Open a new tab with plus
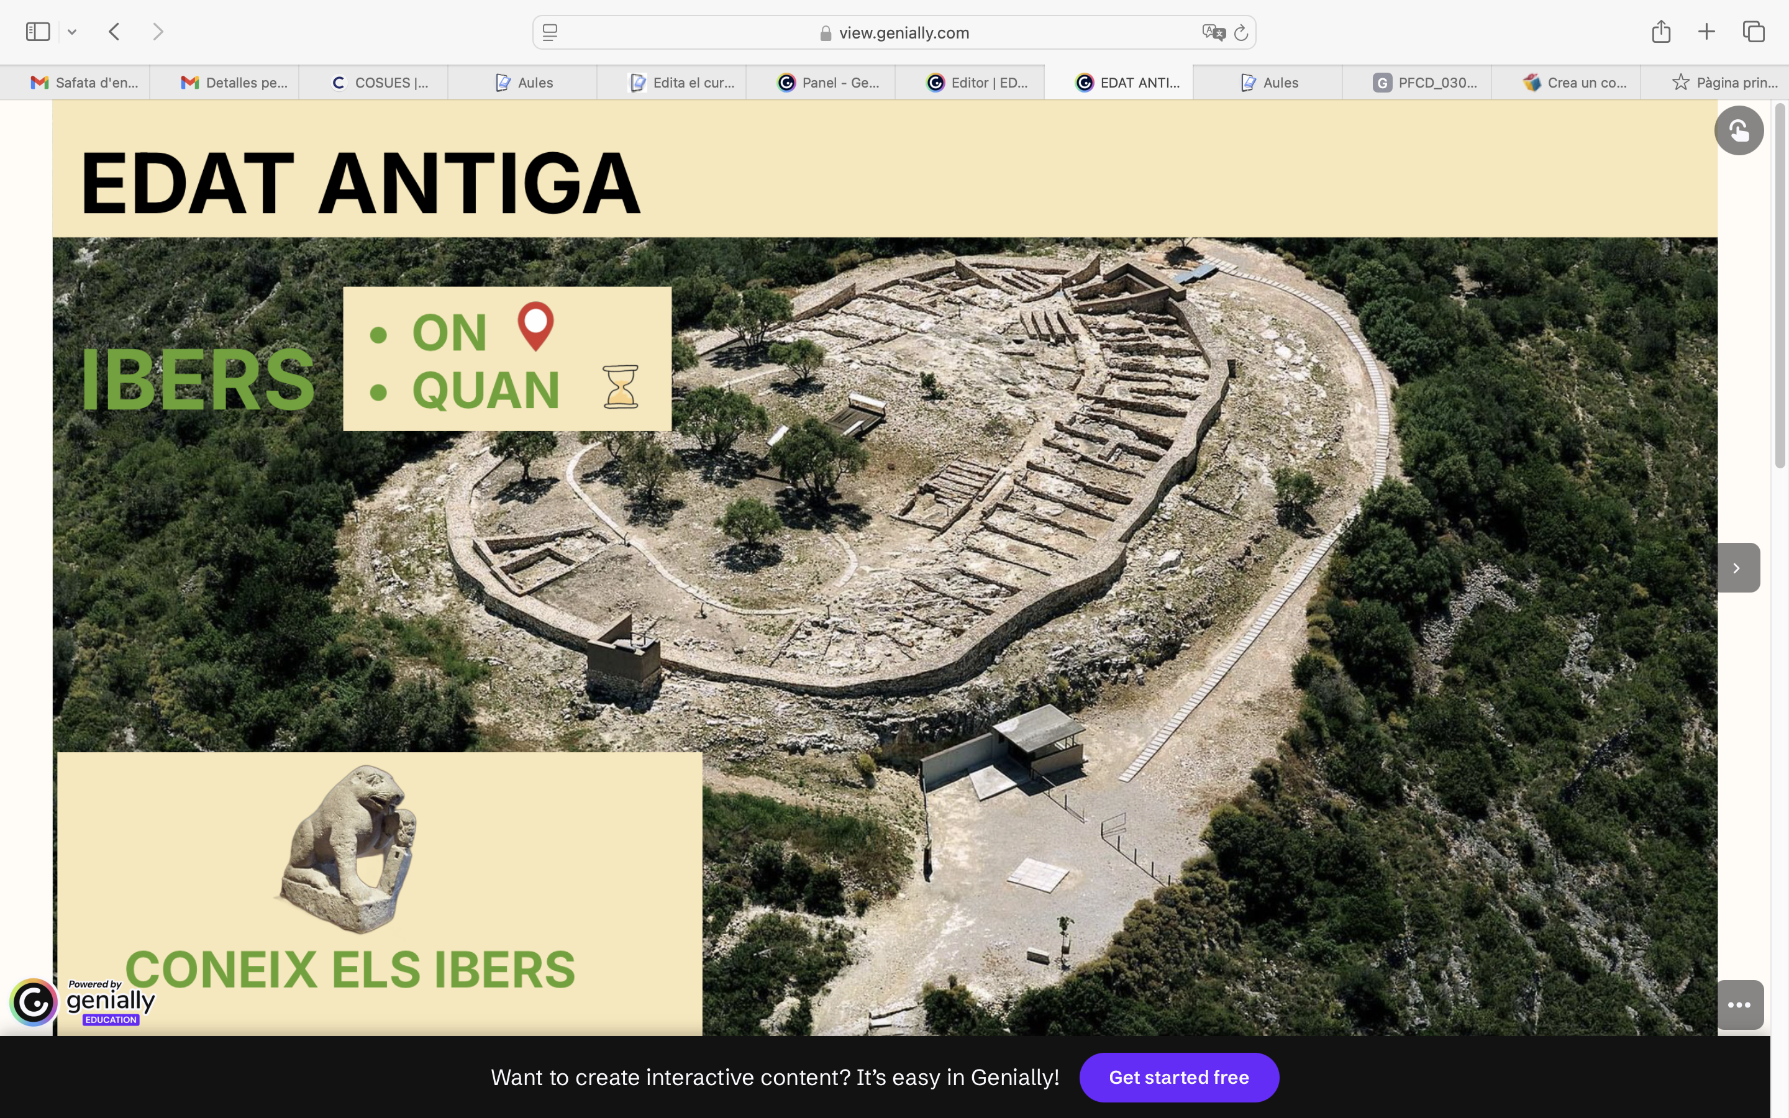1789x1118 pixels. 1706,32
